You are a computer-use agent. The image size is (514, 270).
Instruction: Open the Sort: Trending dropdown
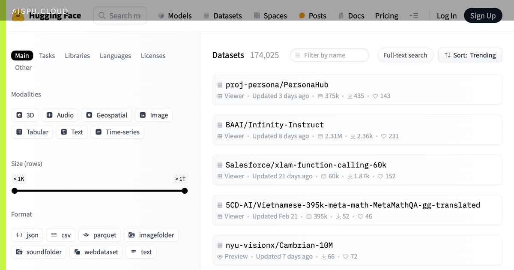pyautogui.click(x=470, y=55)
